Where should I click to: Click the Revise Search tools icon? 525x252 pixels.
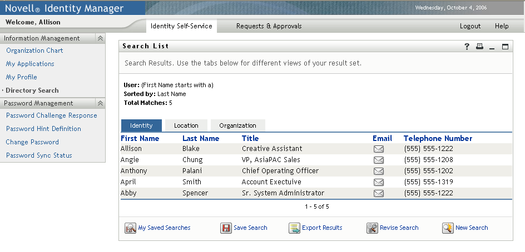[372, 228]
